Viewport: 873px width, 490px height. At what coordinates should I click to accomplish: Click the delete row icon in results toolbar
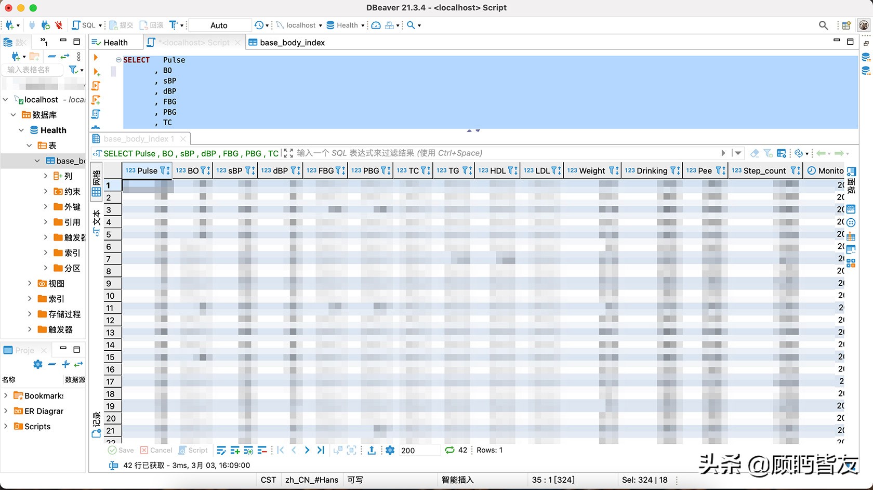[x=262, y=451]
